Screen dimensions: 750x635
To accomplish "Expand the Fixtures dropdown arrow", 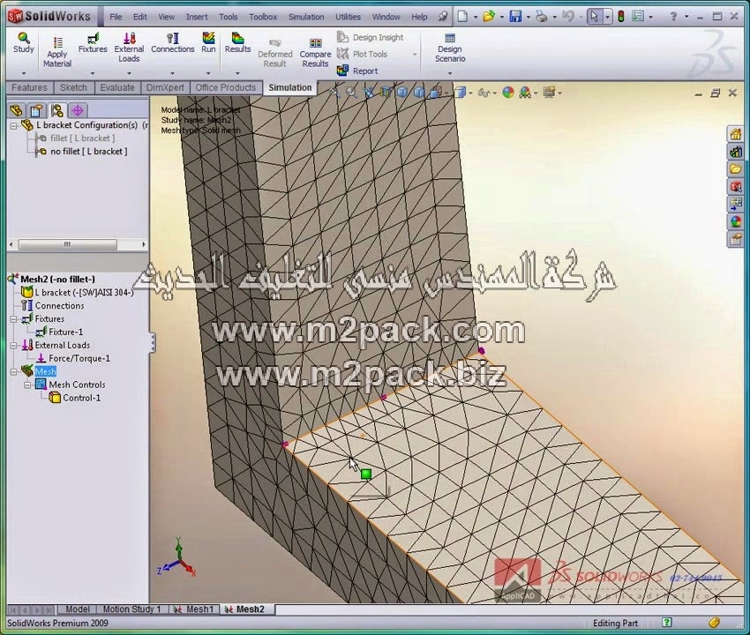I will pyautogui.click(x=93, y=73).
